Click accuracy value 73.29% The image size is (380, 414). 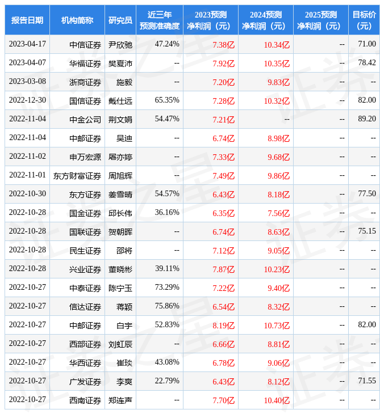point(167,288)
